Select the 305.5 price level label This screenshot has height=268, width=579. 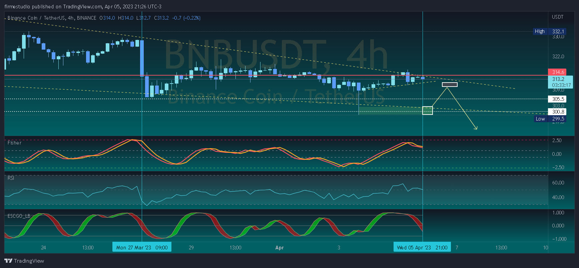557,99
